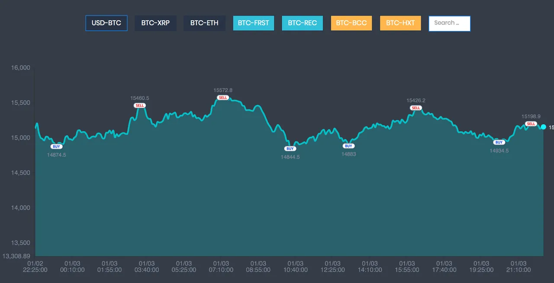Viewport: 554px width, 283px height.
Task: Click the 16,000 y-axis label
Action: tap(20, 68)
